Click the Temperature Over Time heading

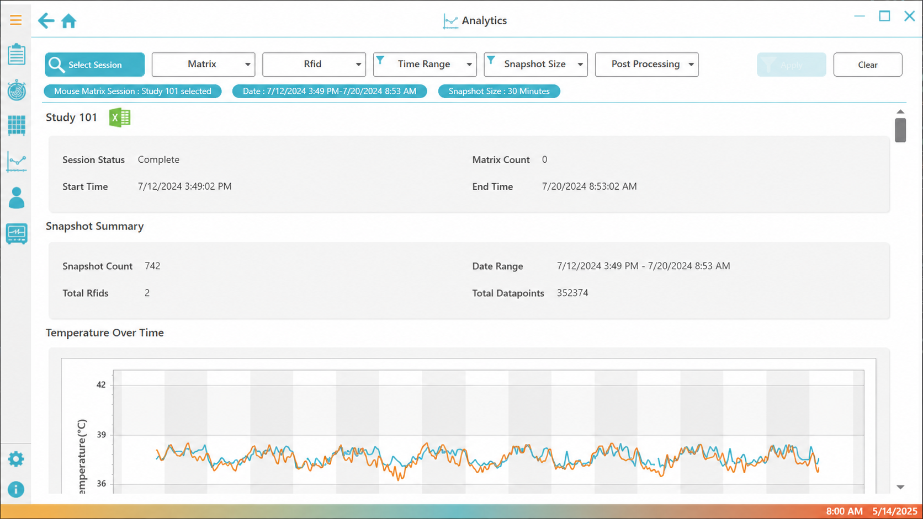104,333
